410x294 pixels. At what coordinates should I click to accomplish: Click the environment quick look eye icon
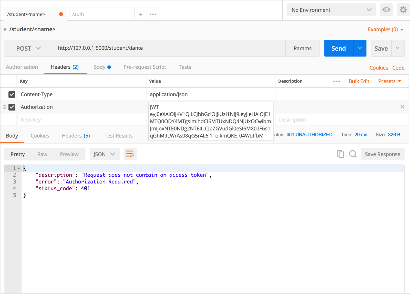pos(386,10)
